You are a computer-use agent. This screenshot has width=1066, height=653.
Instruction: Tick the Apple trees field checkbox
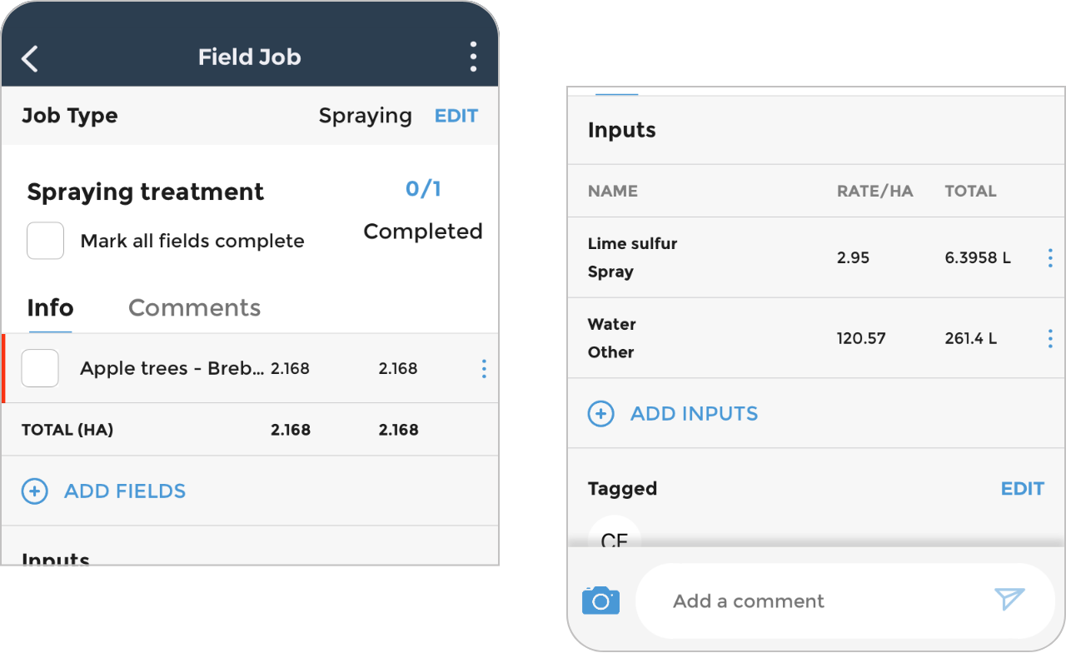(40, 368)
